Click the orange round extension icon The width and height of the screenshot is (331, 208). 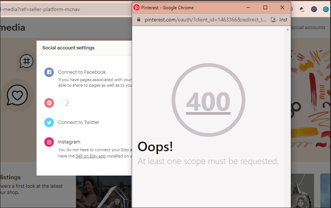click(x=314, y=9)
